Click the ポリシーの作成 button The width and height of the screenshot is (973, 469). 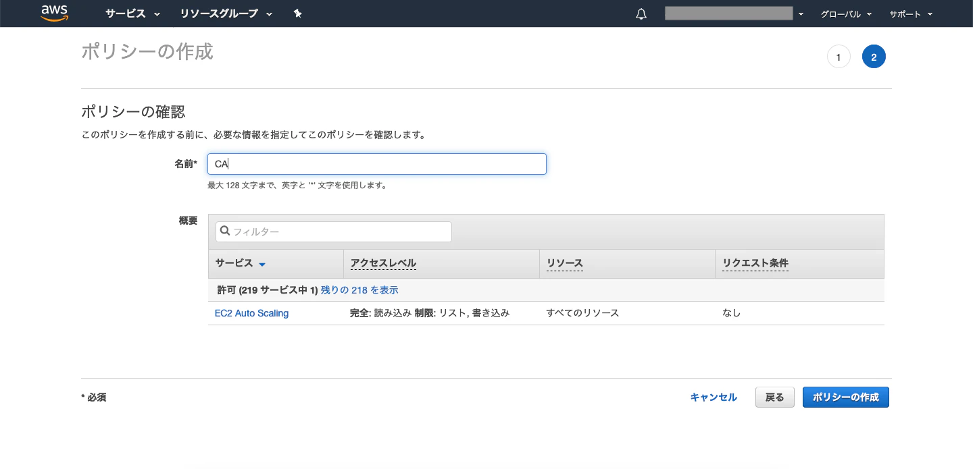click(845, 397)
